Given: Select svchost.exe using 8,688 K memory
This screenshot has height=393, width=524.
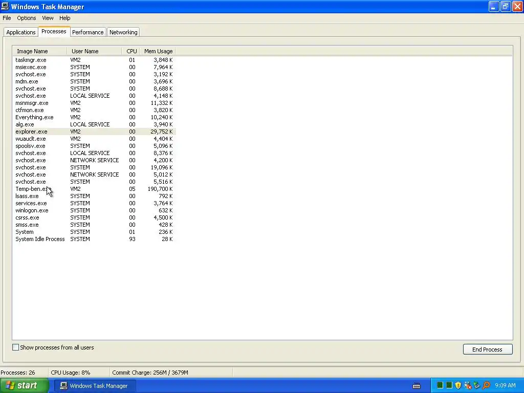Looking at the screenshot, I should click(x=94, y=89).
